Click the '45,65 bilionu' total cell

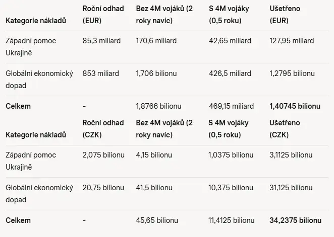pos(157,220)
